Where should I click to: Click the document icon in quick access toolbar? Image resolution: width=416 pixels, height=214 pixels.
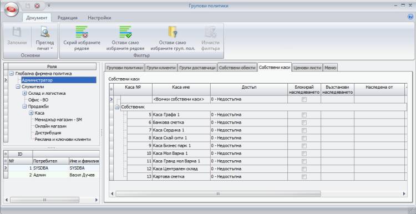[28, 6]
